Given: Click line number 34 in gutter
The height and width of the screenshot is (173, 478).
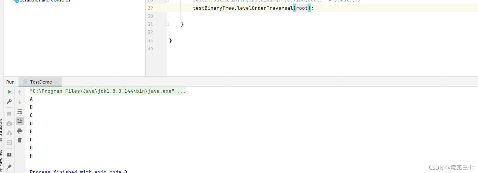Looking at the screenshot, I should tap(150, 48).
